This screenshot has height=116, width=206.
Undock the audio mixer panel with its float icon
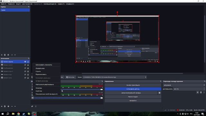[x=102, y=81]
